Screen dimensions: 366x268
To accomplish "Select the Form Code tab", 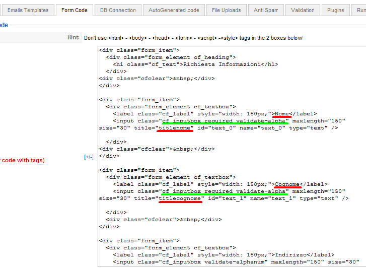I will point(75,10).
